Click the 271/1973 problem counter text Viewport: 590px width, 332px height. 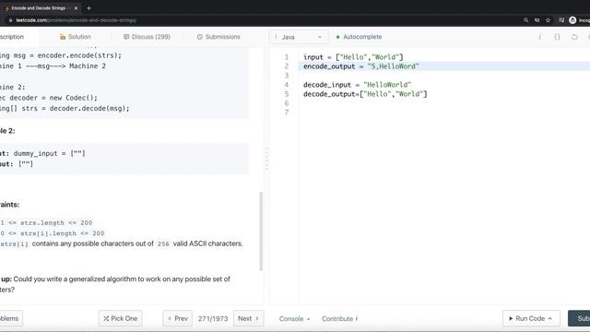pyautogui.click(x=213, y=319)
